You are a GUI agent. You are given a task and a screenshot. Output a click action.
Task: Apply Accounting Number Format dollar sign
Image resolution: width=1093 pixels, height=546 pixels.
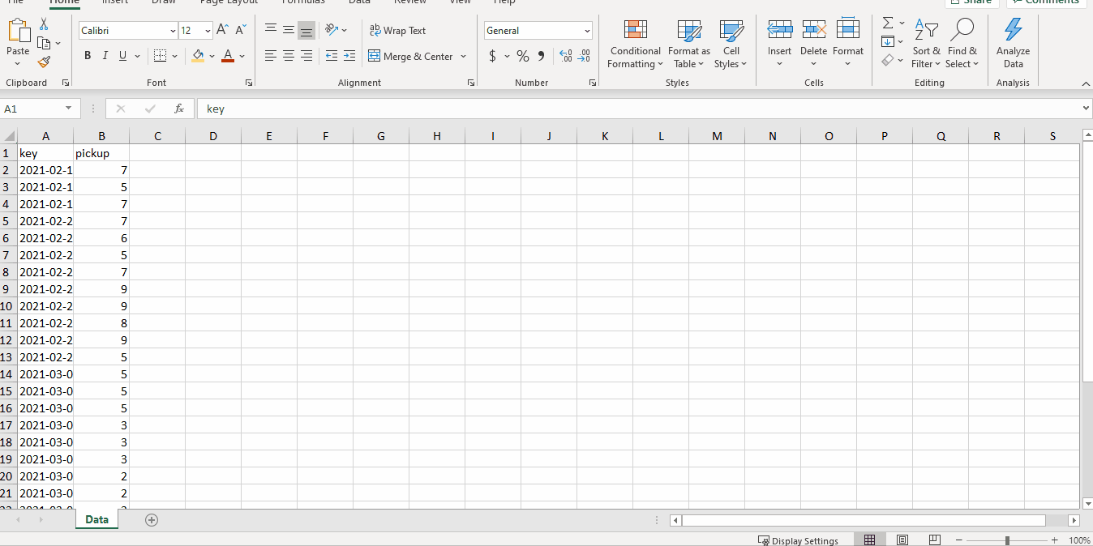point(492,56)
